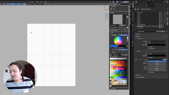Open color Mode dropdown Stroke & Fill
The width and height of the screenshot is (169, 95).
point(123,48)
